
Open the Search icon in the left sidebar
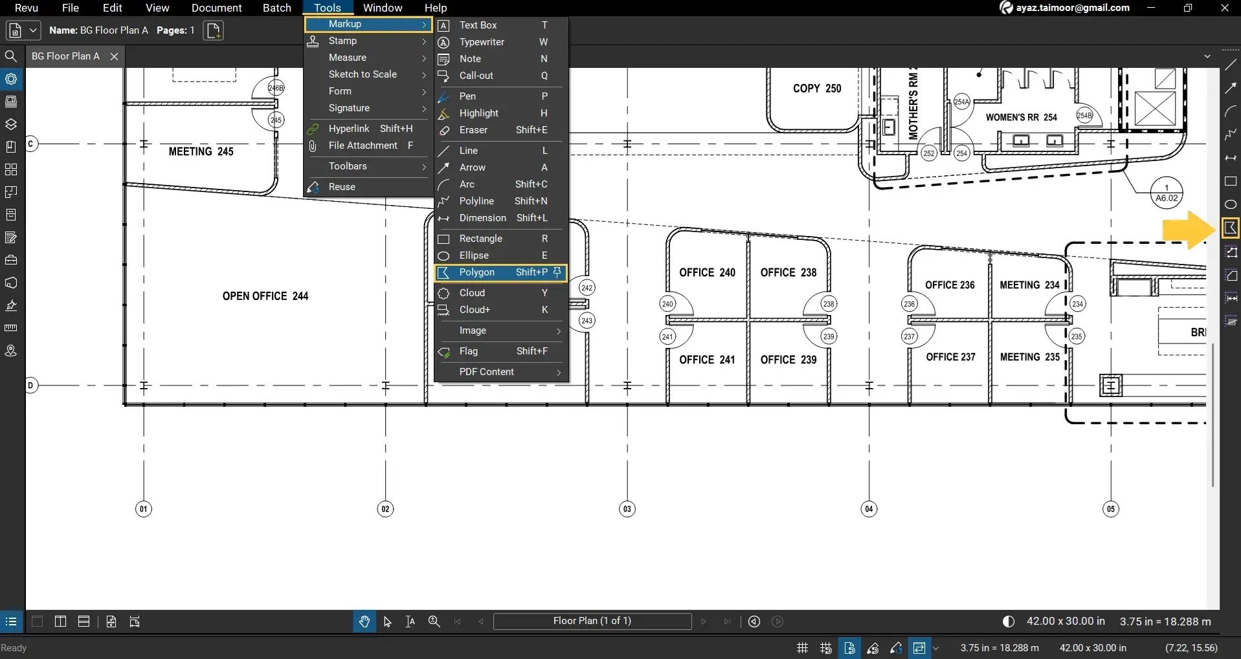(x=11, y=57)
